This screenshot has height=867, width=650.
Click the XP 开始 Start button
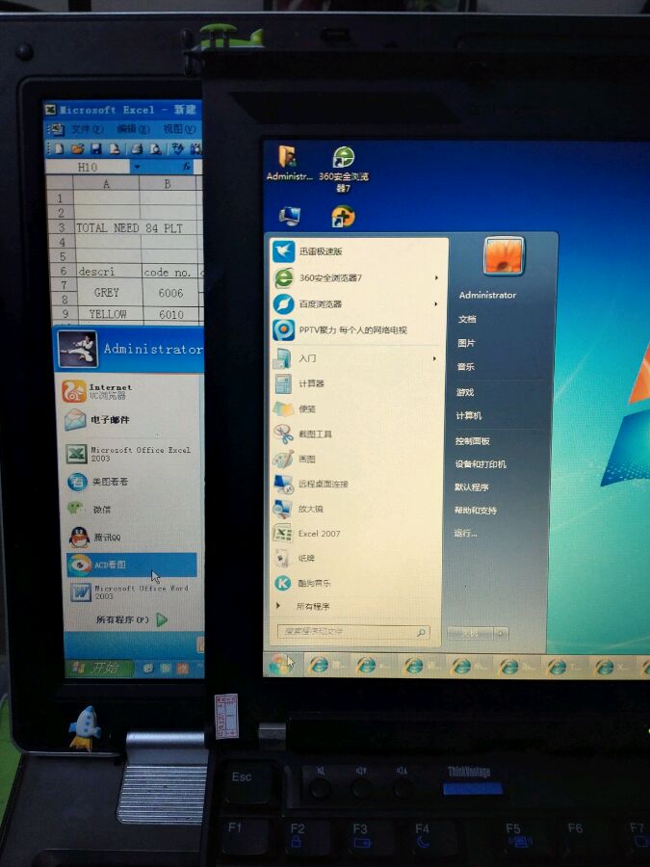[99, 668]
